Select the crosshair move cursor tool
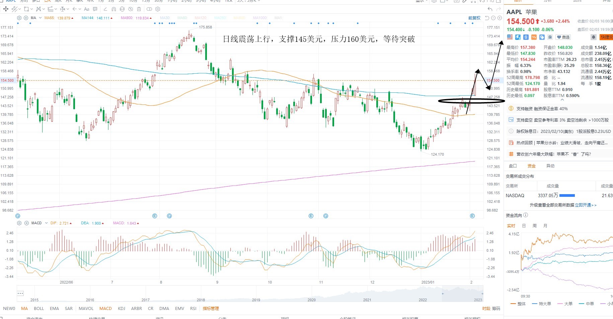The height and width of the screenshot is (319, 613). tap(6, 9)
